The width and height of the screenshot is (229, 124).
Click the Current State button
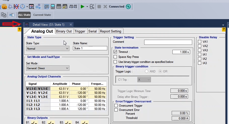tap(42, 15)
